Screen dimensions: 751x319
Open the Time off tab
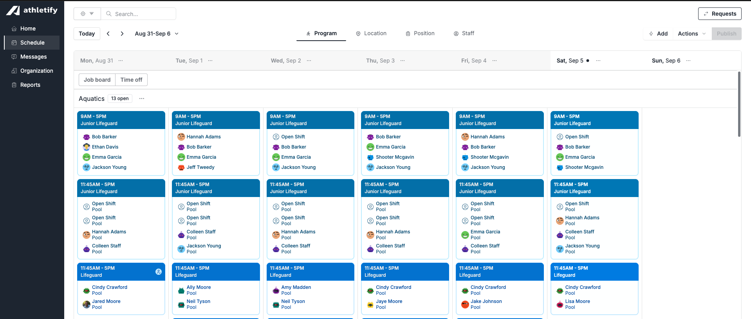click(131, 80)
